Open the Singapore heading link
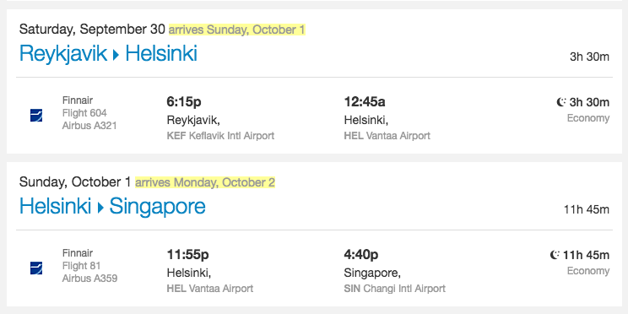Screen dimensions: 628x314 point(157,207)
